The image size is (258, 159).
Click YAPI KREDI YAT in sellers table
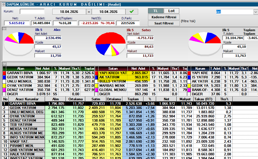pos(113,73)
